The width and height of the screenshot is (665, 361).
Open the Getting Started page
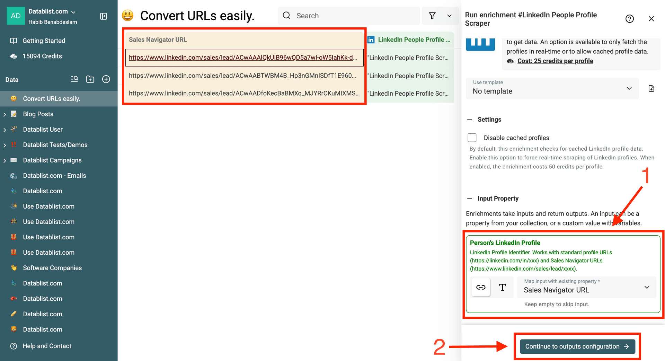[x=43, y=41]
